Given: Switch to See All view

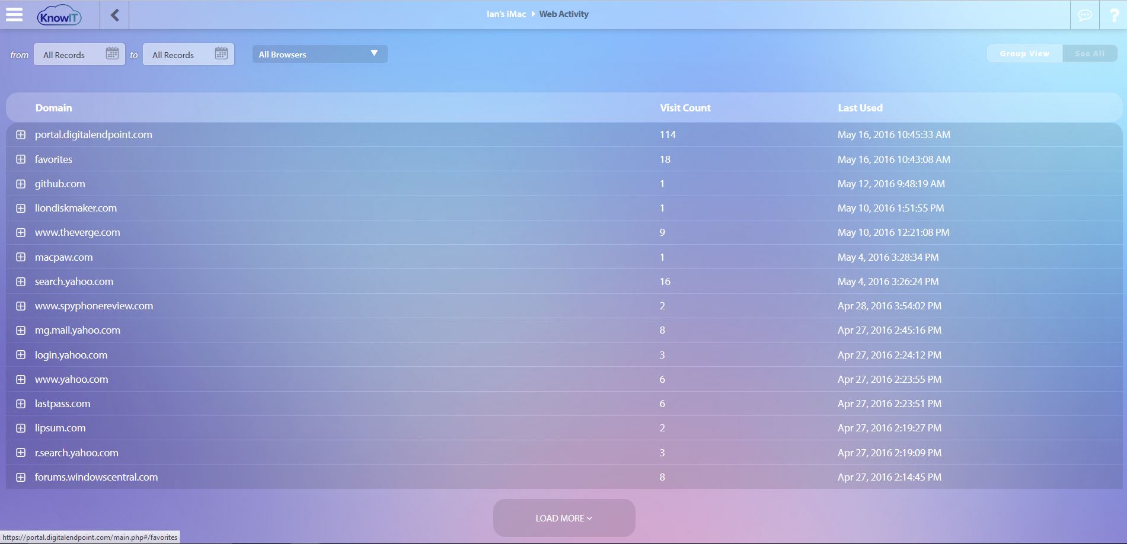Looking at the screenshot, I should [x=1090, y=53].
